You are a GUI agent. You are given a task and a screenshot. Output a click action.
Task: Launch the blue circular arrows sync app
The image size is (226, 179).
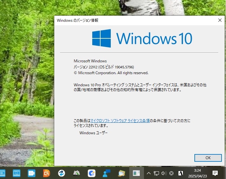(x=62, y=173)
